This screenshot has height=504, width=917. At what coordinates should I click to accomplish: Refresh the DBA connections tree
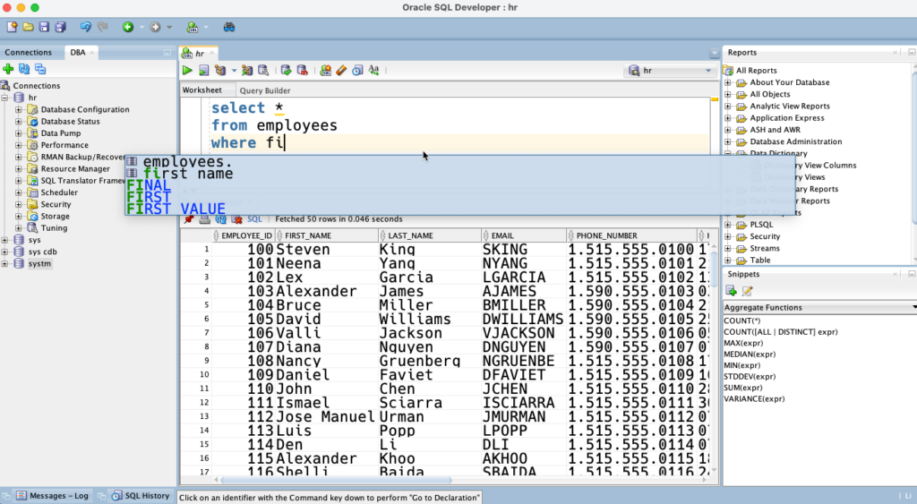(x=24, y=69)
